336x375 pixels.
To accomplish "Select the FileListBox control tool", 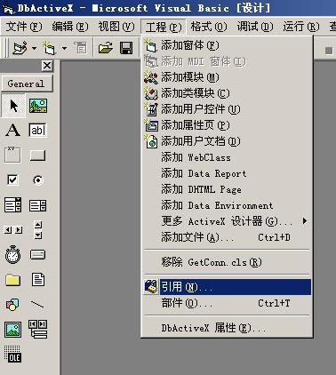I will pyautogui.click(x=38, y=279).
